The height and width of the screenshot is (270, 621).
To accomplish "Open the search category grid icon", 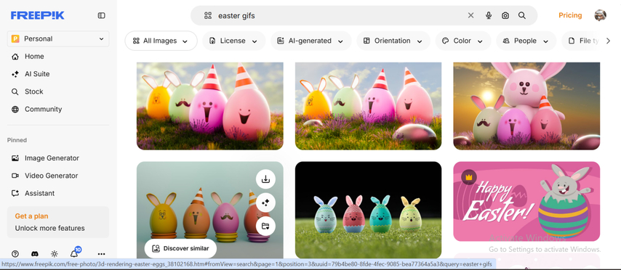I will (208, 15).
